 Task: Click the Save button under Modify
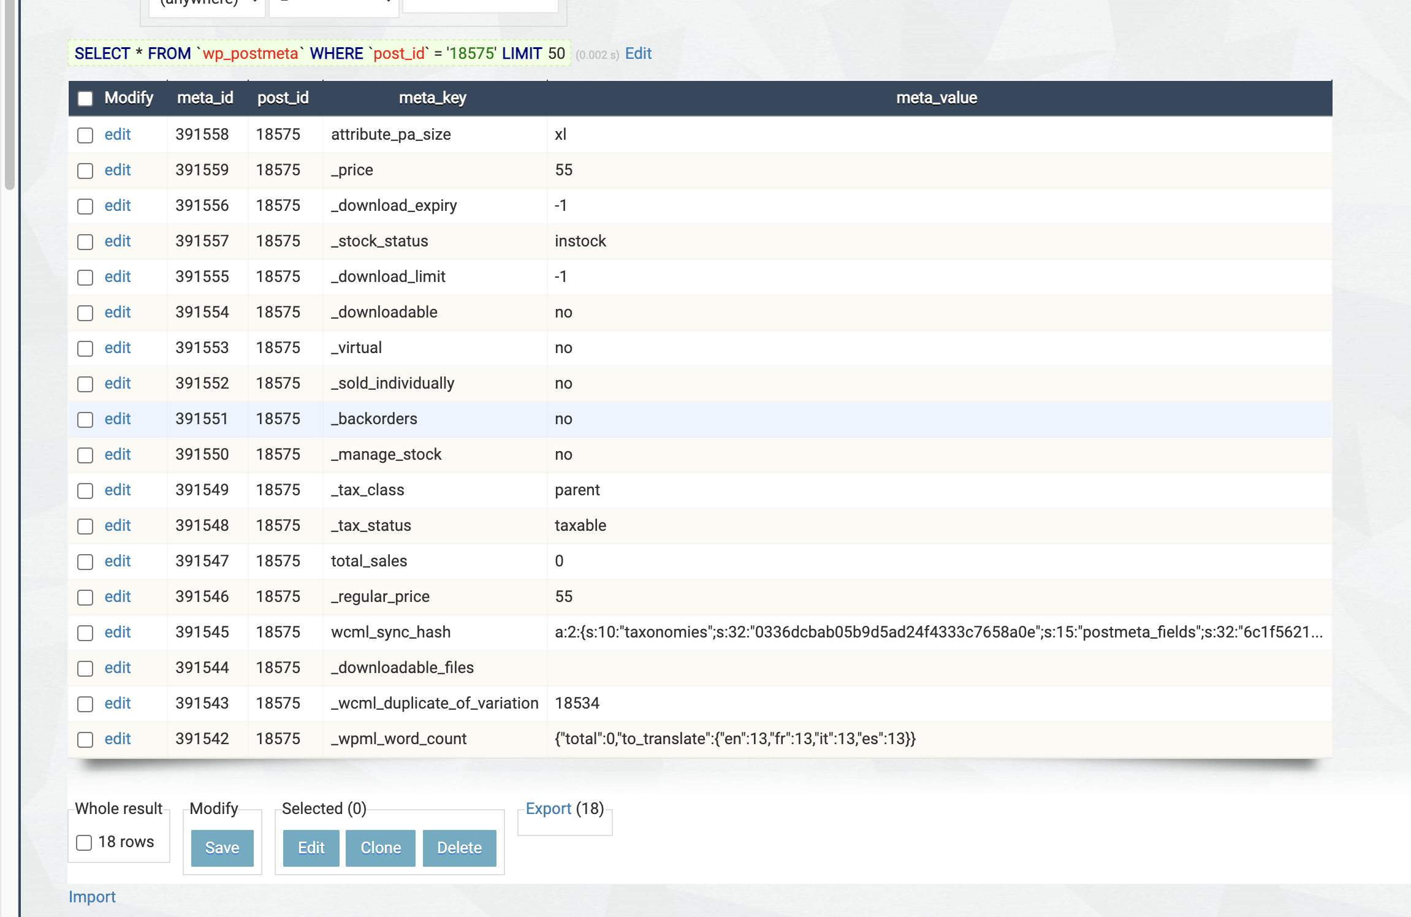[x=222, y=848]
